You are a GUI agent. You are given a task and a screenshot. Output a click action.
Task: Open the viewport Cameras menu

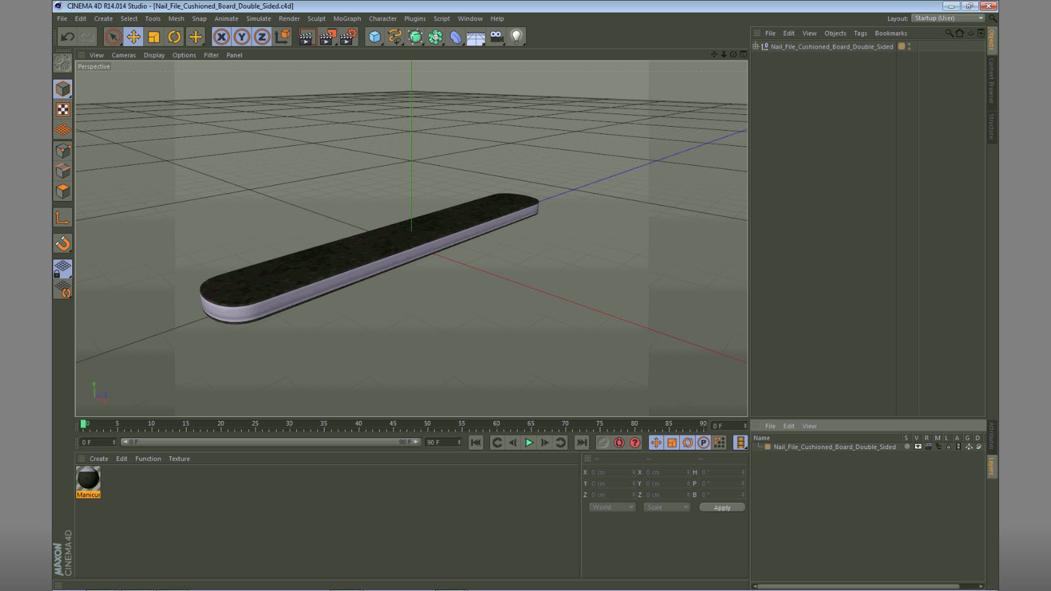pos(123,55)
